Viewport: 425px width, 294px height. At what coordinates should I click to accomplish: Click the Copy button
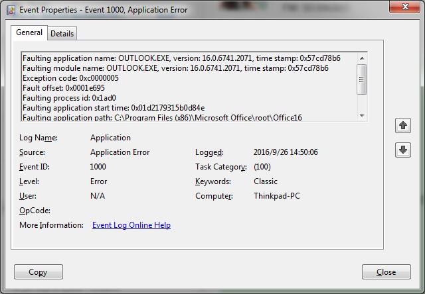[39, 272]
